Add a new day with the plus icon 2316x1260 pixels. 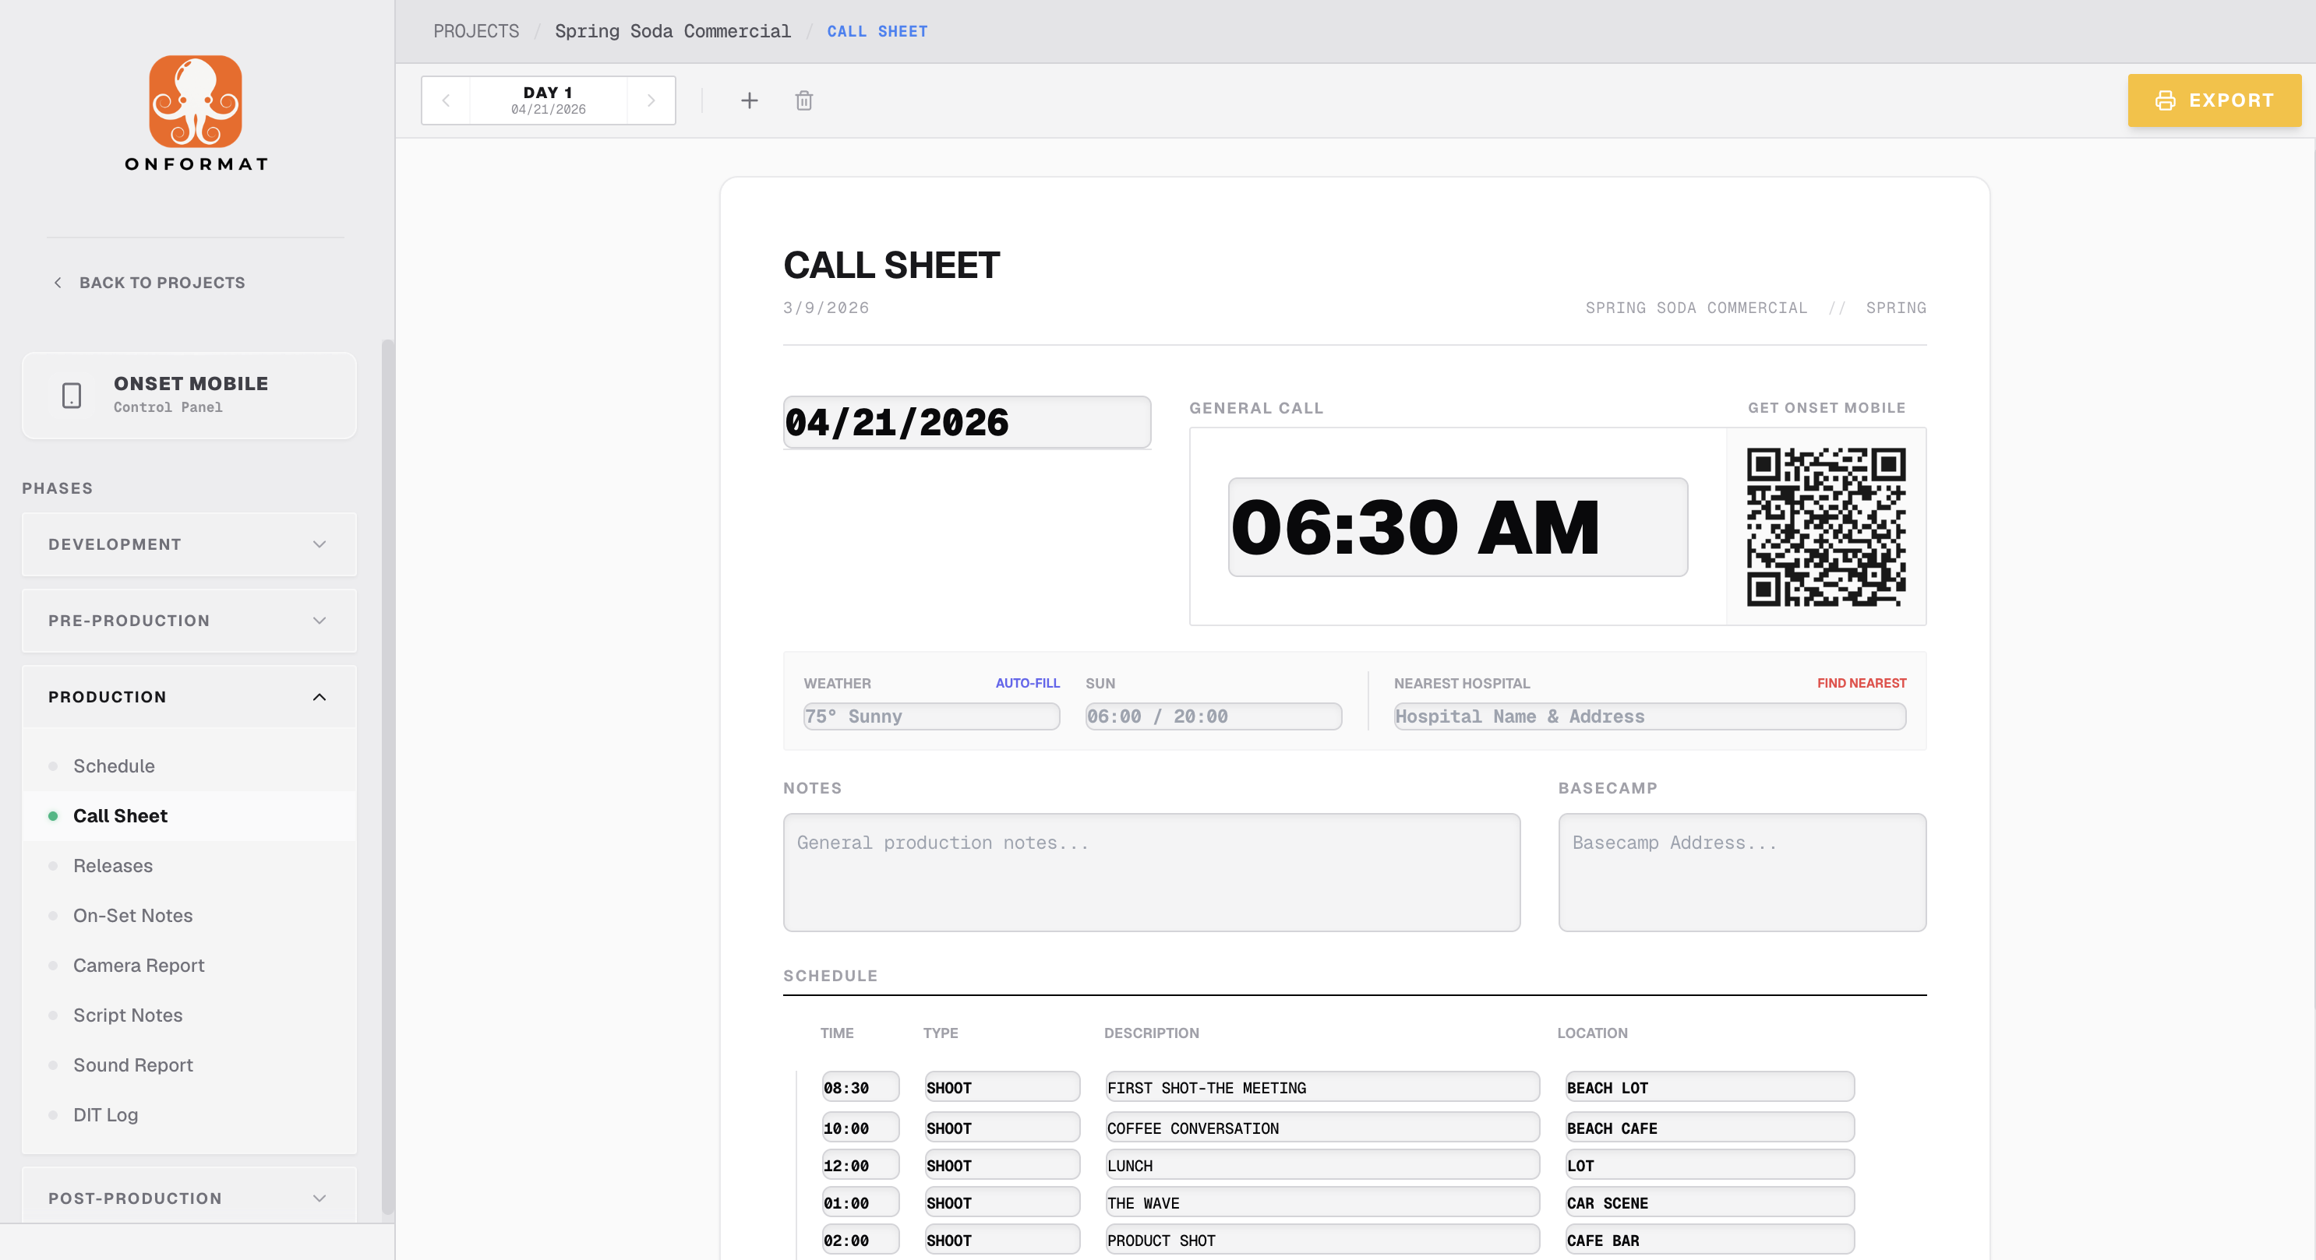click(749, 100)
